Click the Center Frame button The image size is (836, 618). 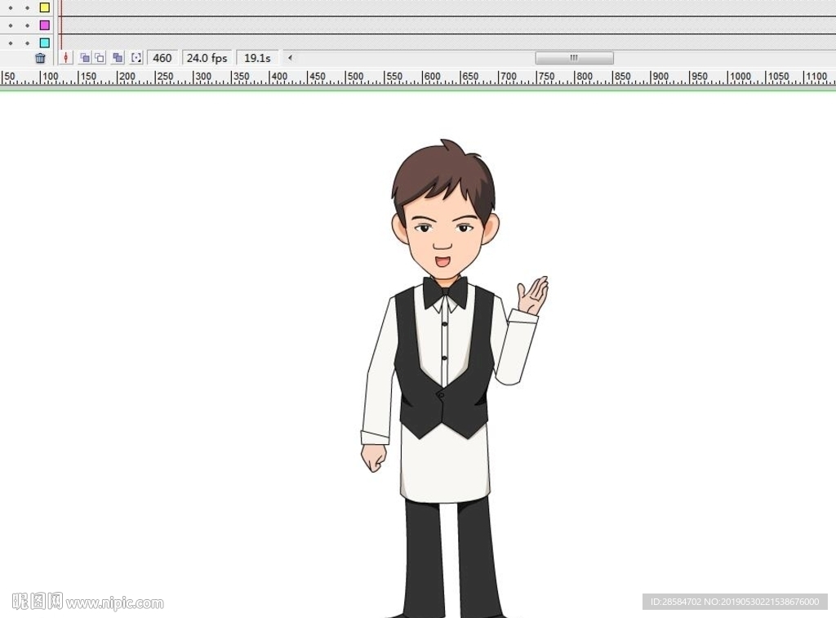point(64,58)
